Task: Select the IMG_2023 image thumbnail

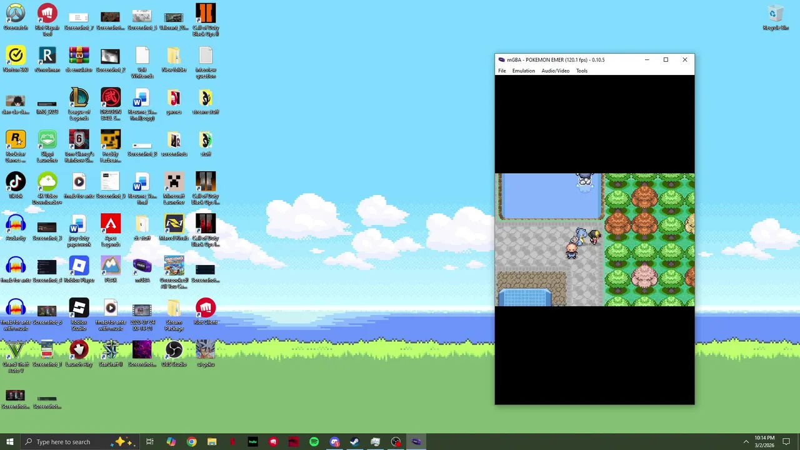Action: coord(47,106)
